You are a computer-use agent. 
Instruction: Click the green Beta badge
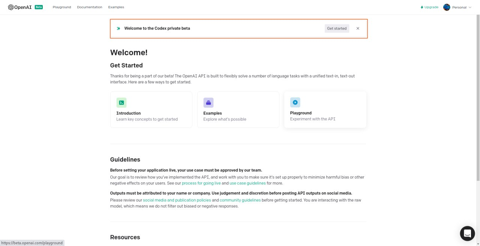[39, 7]
